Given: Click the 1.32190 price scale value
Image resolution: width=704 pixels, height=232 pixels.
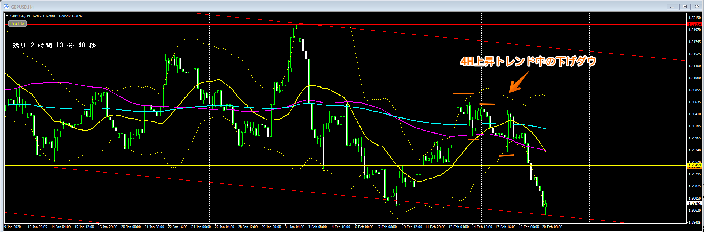Looking at the screenshot, I should 695,18.
